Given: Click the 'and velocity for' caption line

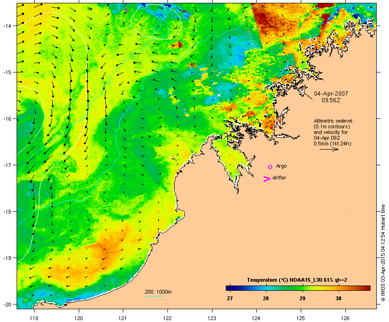Looking at the screenshot, I should point(331,132).
